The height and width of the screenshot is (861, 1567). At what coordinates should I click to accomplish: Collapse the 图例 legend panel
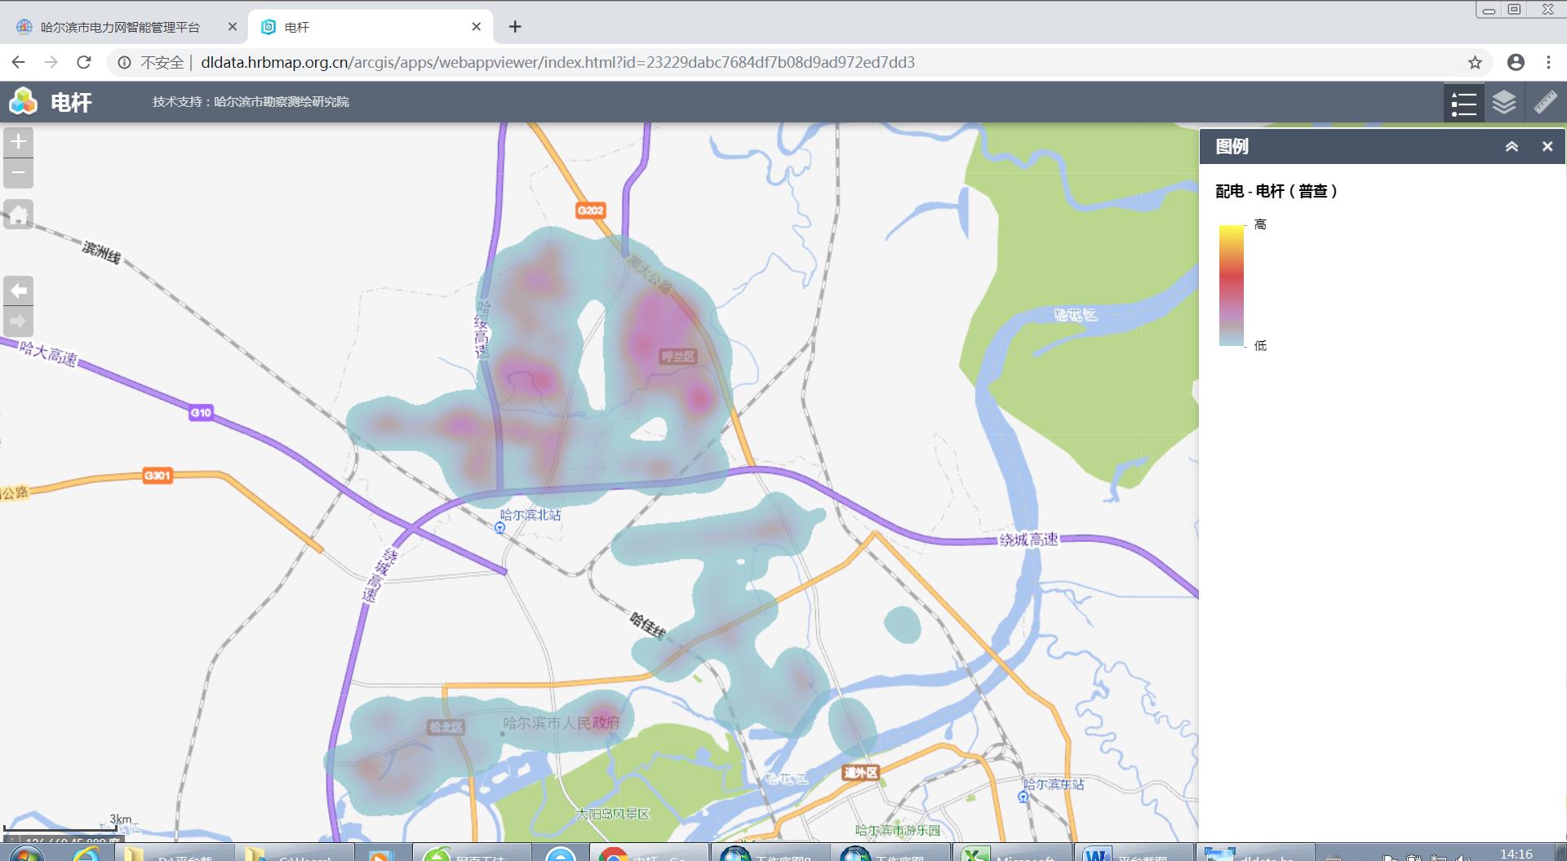point(1512,147)
